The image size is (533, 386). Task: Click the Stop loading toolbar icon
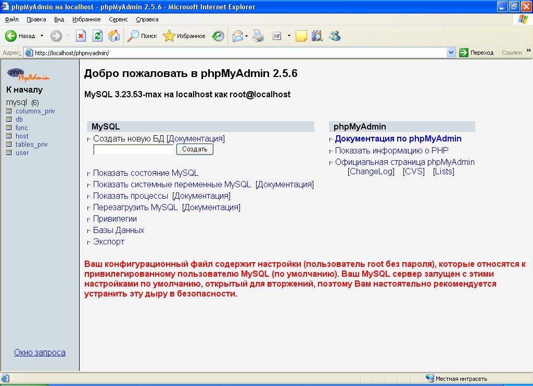coord(81,36)
